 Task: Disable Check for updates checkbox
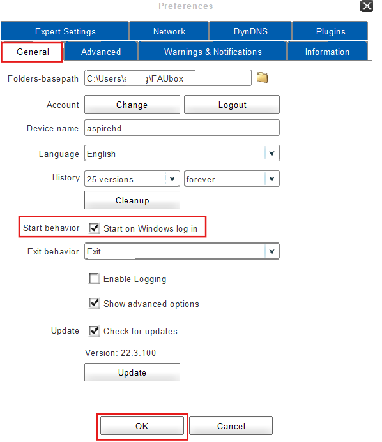click(x=95, y=330)
